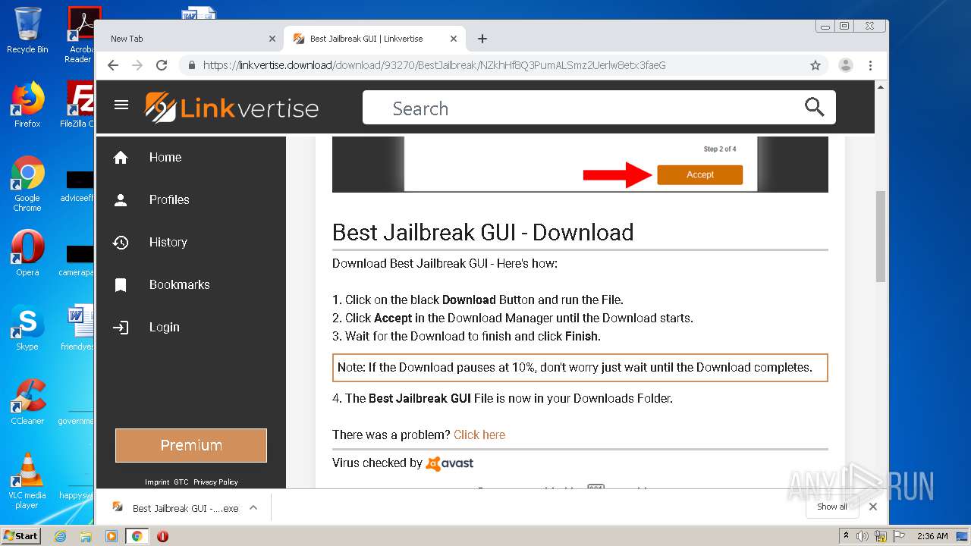
Task: Click the volume icon in system tray
Action: pos(863,536)
